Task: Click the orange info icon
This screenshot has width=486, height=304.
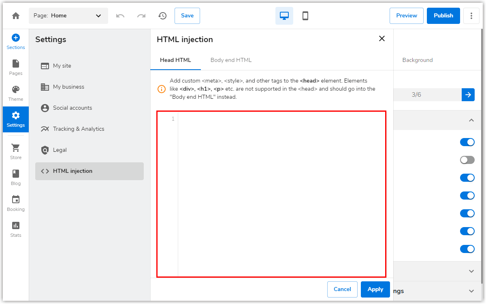Action: coord(162,89)
